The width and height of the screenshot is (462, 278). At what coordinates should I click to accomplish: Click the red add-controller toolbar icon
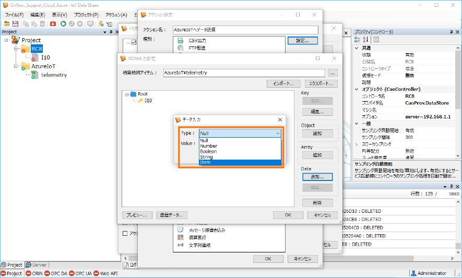coord(53,23)
